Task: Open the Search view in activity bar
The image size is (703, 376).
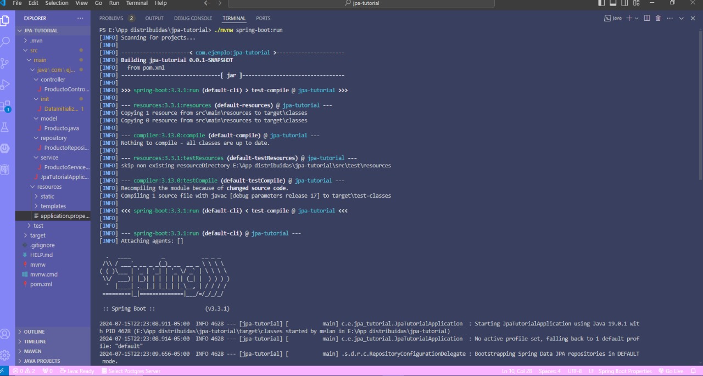Action: 5,42
